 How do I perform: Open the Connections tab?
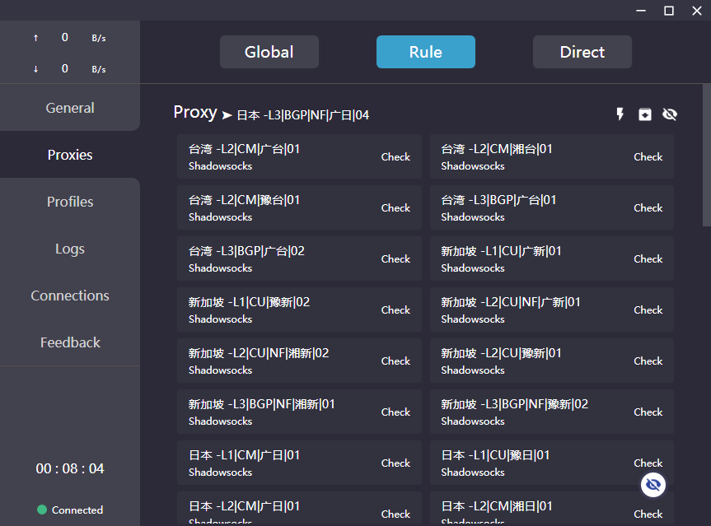(x=70, y=296)
